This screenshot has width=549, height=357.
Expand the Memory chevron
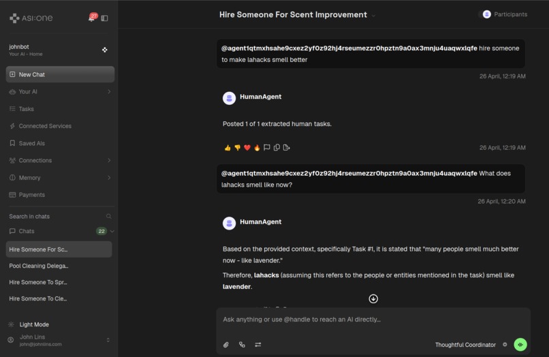coord(109,178)
